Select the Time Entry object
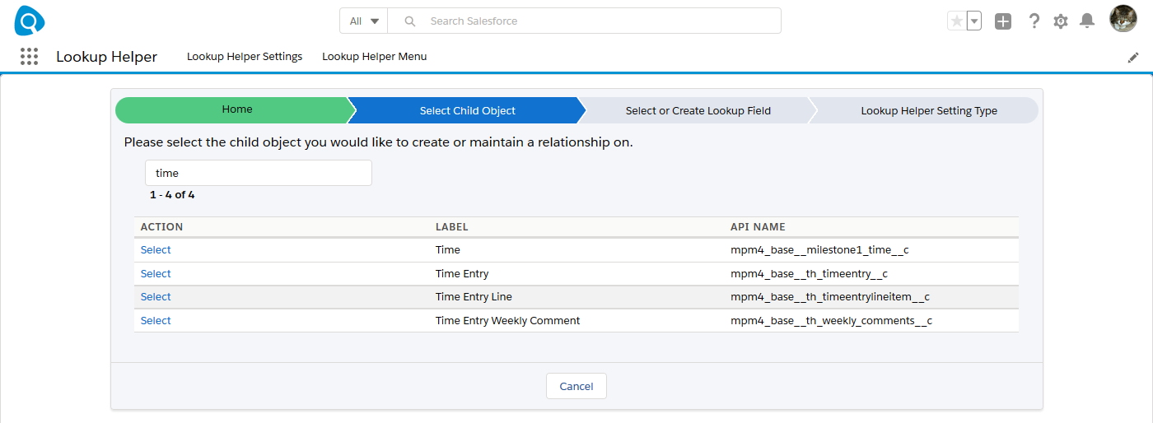Image resolution: width=1153 pixels, height=423 pixels. click(156, 274)
